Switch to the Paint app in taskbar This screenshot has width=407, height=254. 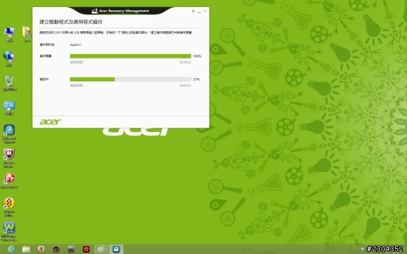(100, 250)
